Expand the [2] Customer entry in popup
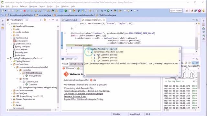The height and width of the screenshot is (116, 207). pyautogui.click(x=91, y=61)
